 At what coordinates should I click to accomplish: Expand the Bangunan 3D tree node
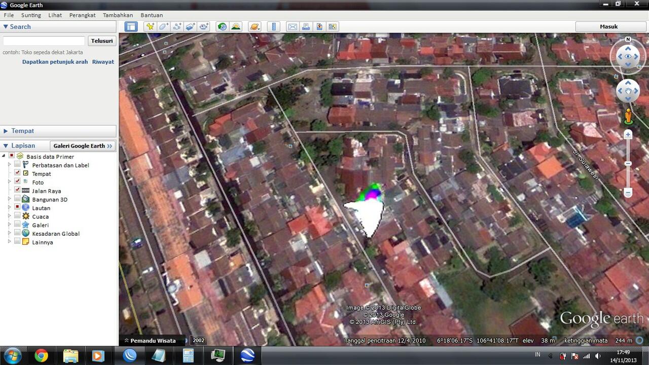[x=9, y=199]
